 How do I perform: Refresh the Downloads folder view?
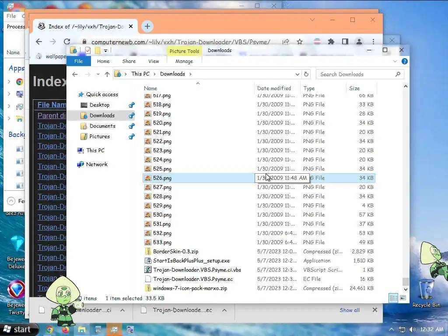306,74
